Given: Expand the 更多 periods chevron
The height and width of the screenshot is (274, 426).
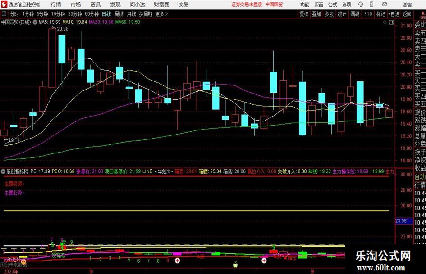Looking at the screenshot, I should tap(162, 14).
